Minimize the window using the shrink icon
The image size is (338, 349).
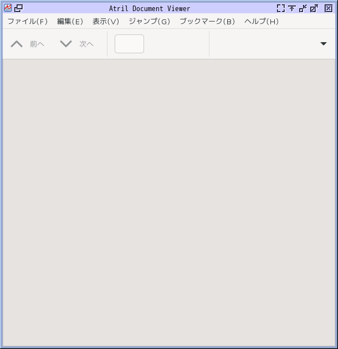pos(303,8)
